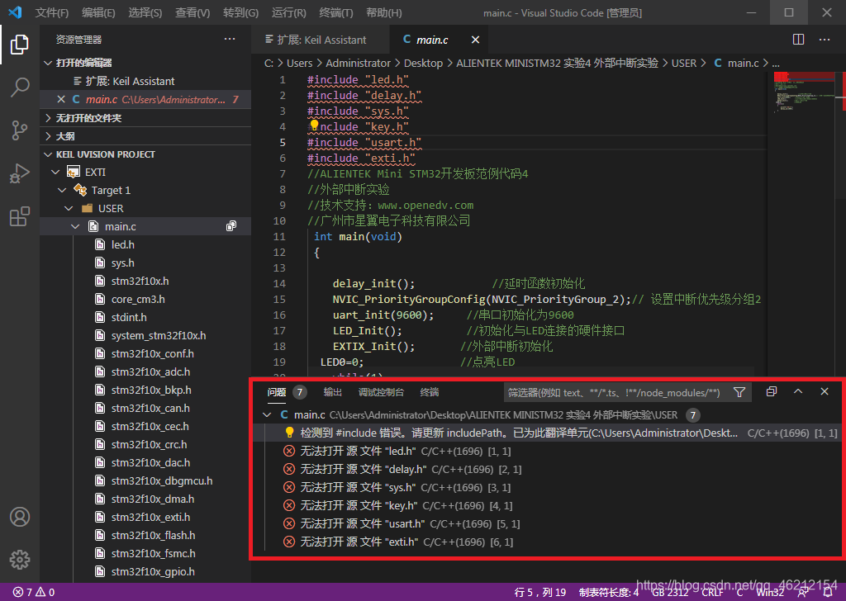Viewport: 846px width, 601px height.
Task: Switch to the 终端 panel tab
Action: click(430, 392)
